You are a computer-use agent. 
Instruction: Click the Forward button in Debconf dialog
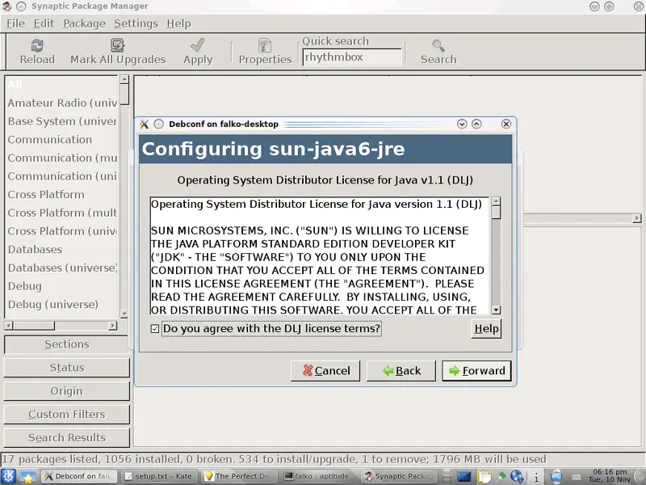coord(476,371)
